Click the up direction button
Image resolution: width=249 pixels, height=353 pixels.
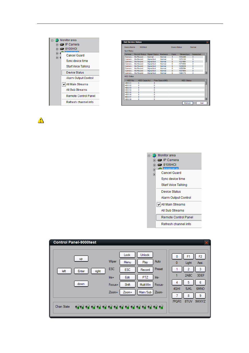(81, 259)
